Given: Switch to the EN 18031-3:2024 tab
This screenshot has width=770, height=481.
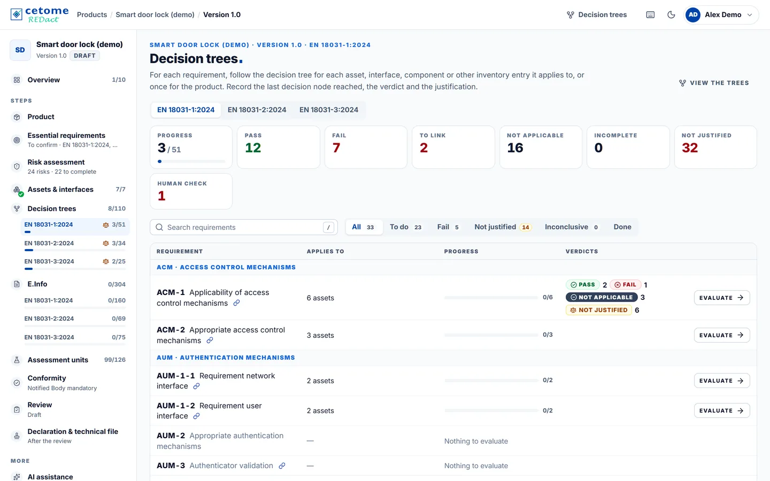Looking at the screenshot, I should pos(329,110).
